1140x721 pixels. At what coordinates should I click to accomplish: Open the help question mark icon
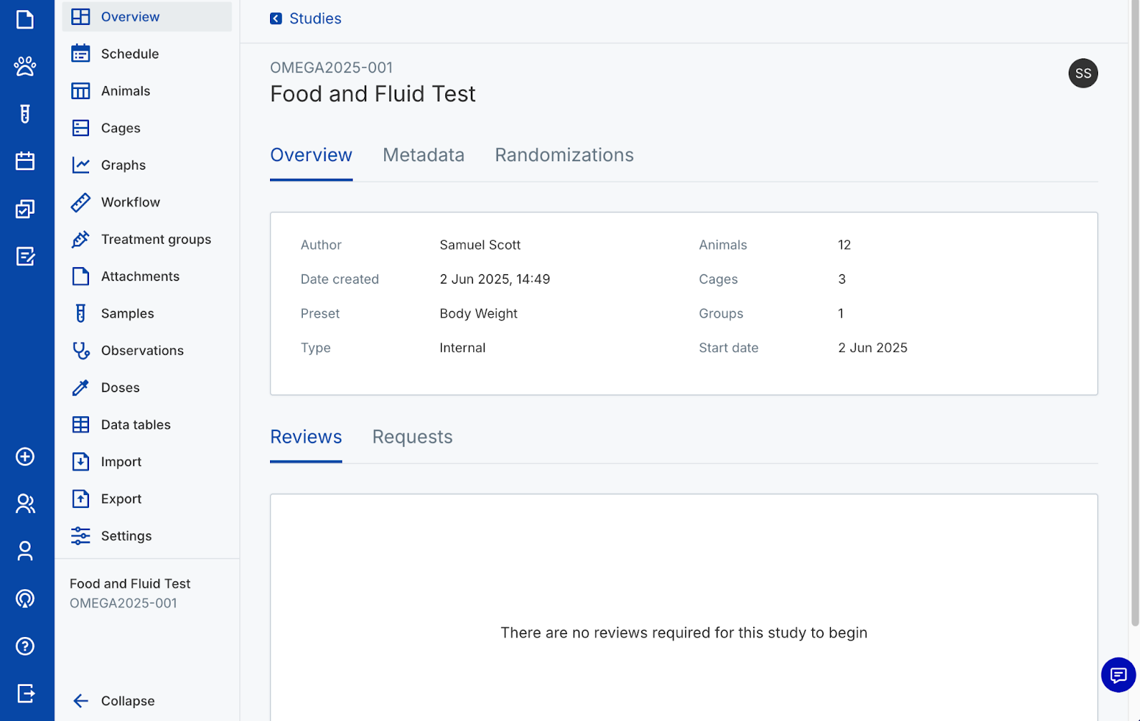click(25, 646)
